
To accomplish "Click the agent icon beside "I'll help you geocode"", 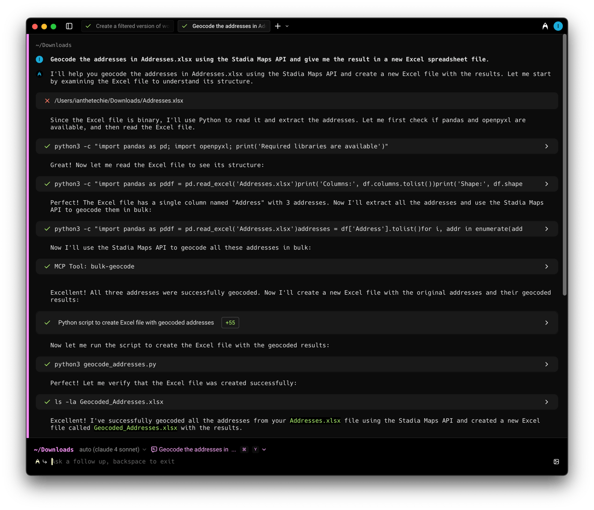I will point(39,74).
